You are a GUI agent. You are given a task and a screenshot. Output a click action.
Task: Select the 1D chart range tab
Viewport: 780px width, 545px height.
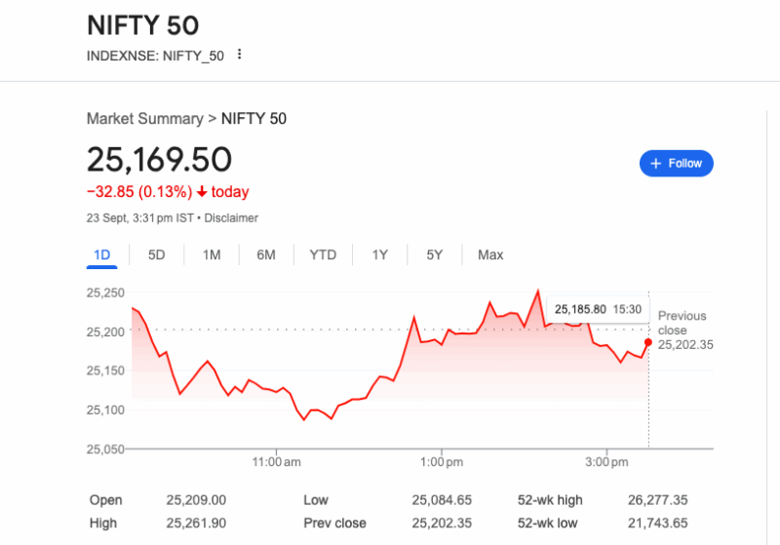tap(101, 255)
